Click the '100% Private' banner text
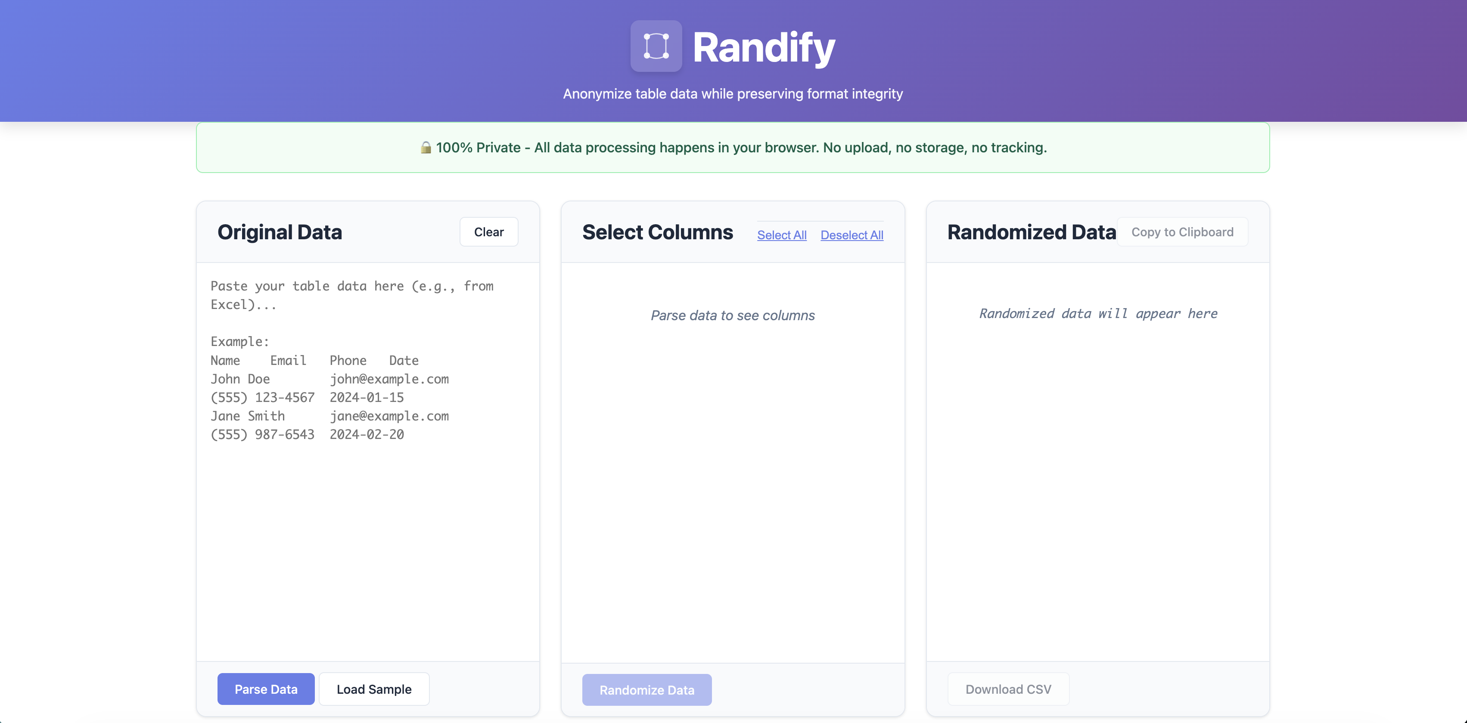1467x723 pixels. [x=741, y=147]
